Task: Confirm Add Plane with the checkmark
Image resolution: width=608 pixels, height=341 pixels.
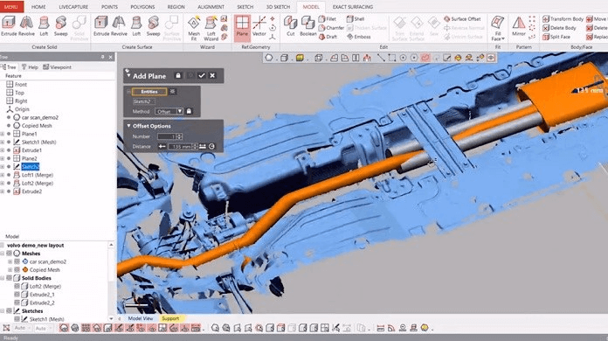Action: 201,76
